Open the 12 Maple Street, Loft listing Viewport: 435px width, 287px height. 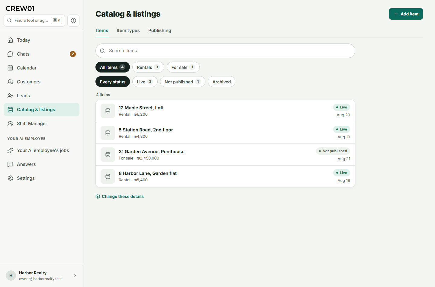(225, 111)
